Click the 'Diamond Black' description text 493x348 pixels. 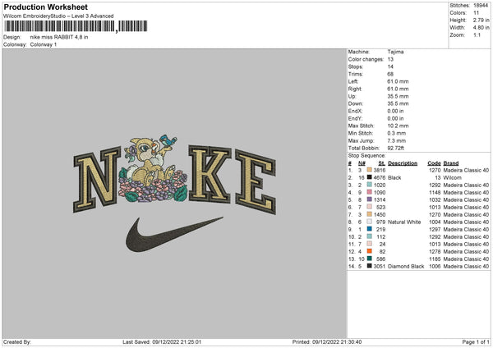(406, 267)
